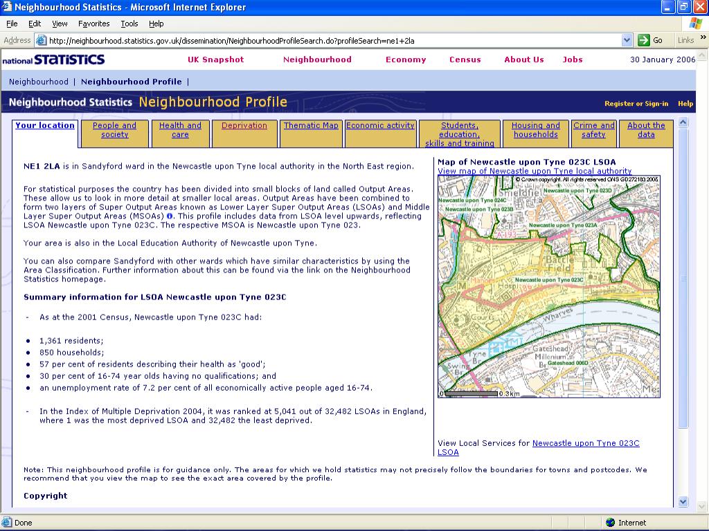Click the Neighbourhood breadcrumb link

point(39,82)
